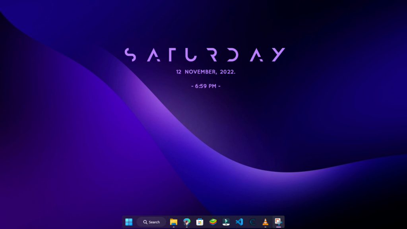407x229 pixels.
Task: Click the '12 NOVEMBER, 2022.' date text
Action: 206,72
